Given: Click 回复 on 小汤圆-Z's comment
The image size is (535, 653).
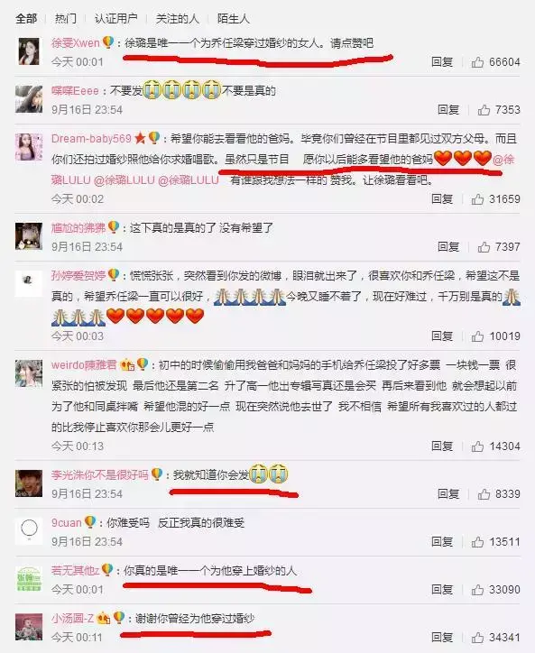Looking at the screenshot, I should 442,637.
